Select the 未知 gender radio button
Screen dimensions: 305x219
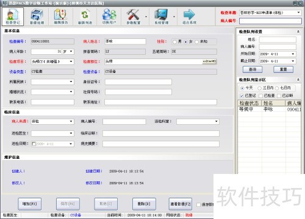[x=196, y=41]
